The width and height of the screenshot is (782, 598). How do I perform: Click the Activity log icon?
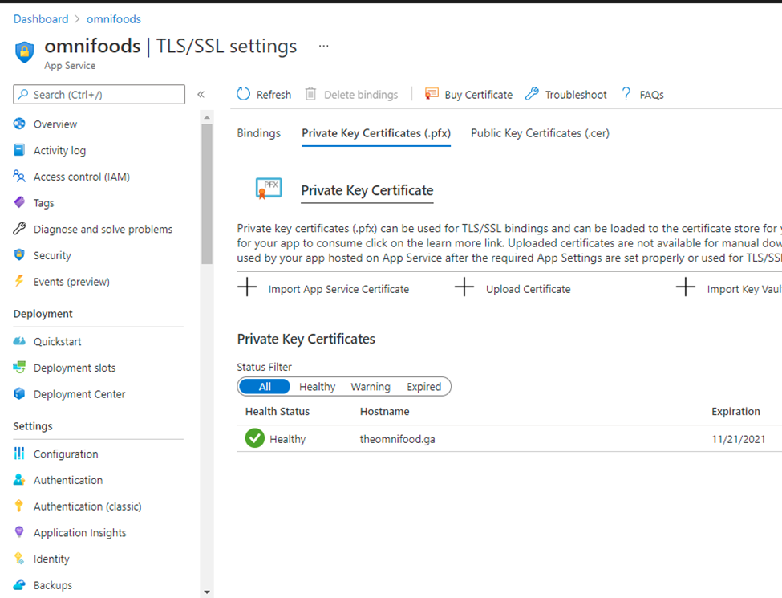[x=19, y=150]
